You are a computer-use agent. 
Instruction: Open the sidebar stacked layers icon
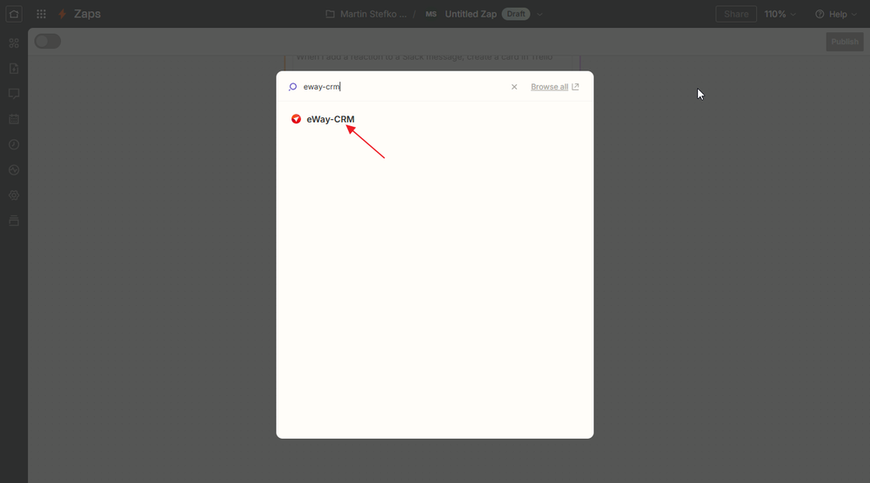pyautogui.click(x=14, y=221)
